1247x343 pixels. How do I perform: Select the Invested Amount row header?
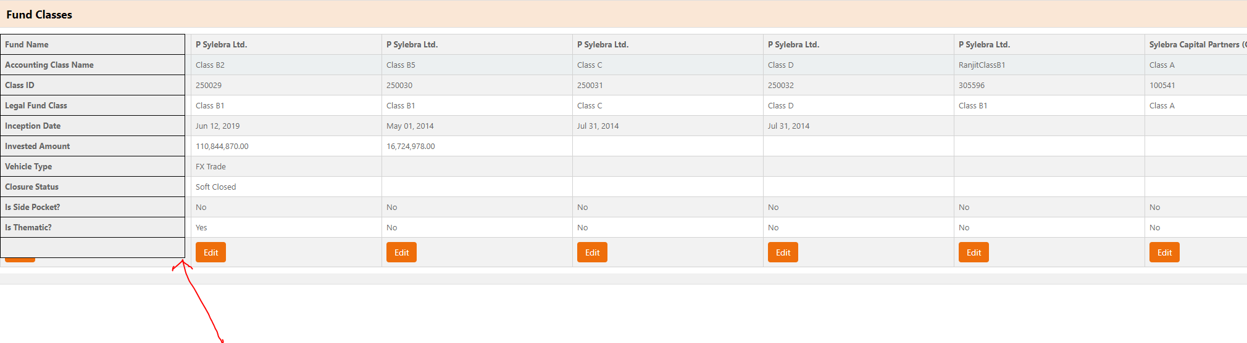pyautogui.click(x=93, y=146)
